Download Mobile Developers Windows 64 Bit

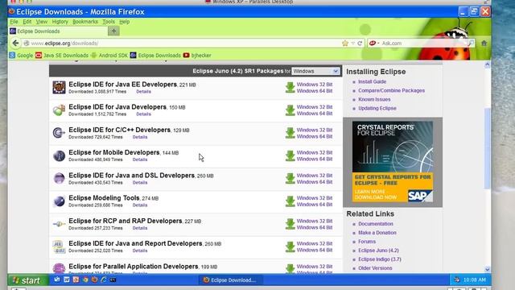[315, 159]
